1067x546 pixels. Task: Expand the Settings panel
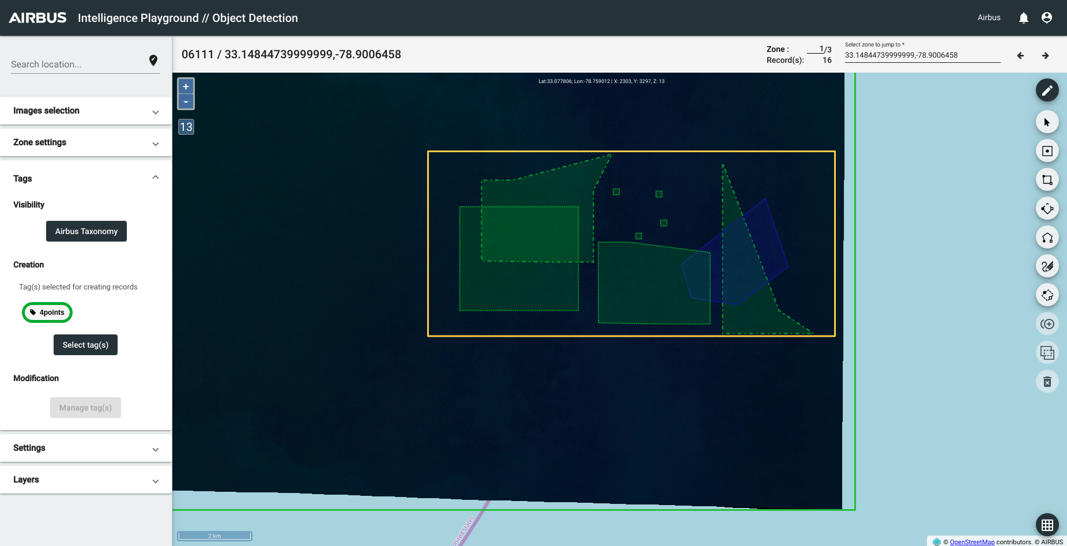(86, 448)
